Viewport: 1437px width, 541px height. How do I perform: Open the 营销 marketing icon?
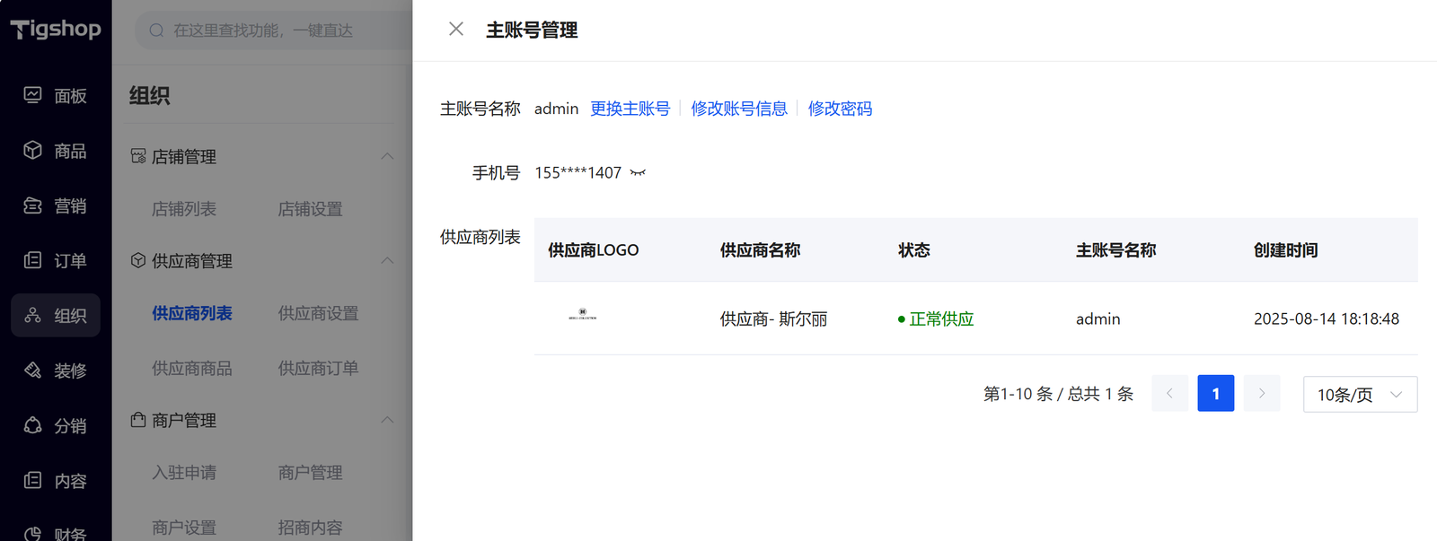33,205
